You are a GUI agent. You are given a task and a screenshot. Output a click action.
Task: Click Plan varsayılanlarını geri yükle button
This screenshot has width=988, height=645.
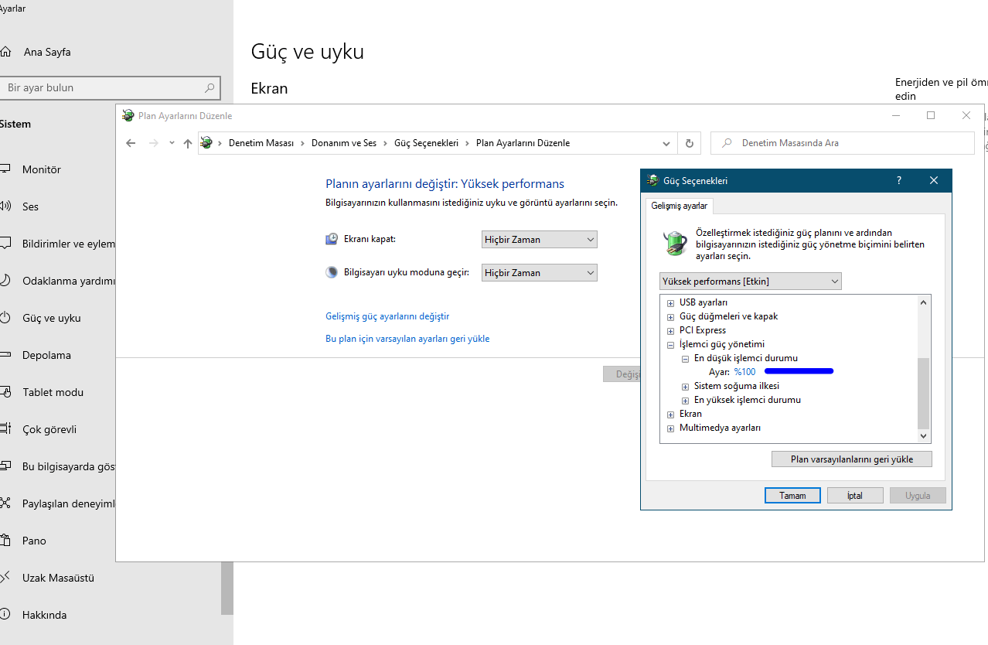coord(852,459)
